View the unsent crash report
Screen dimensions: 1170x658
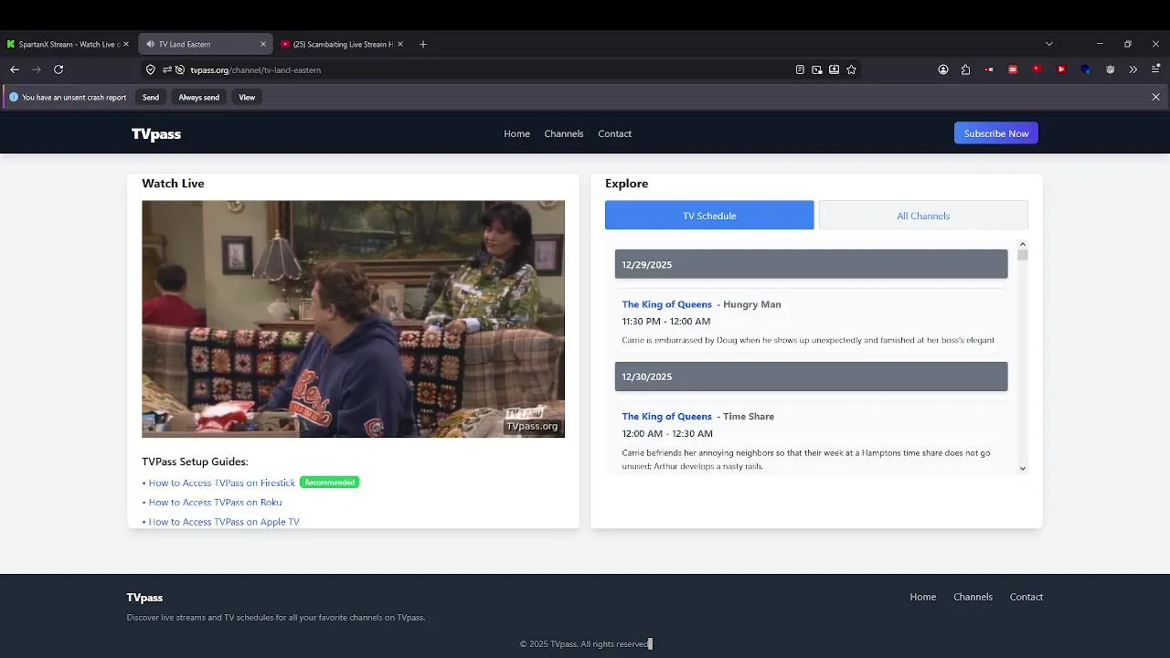(x=247, y=97)
